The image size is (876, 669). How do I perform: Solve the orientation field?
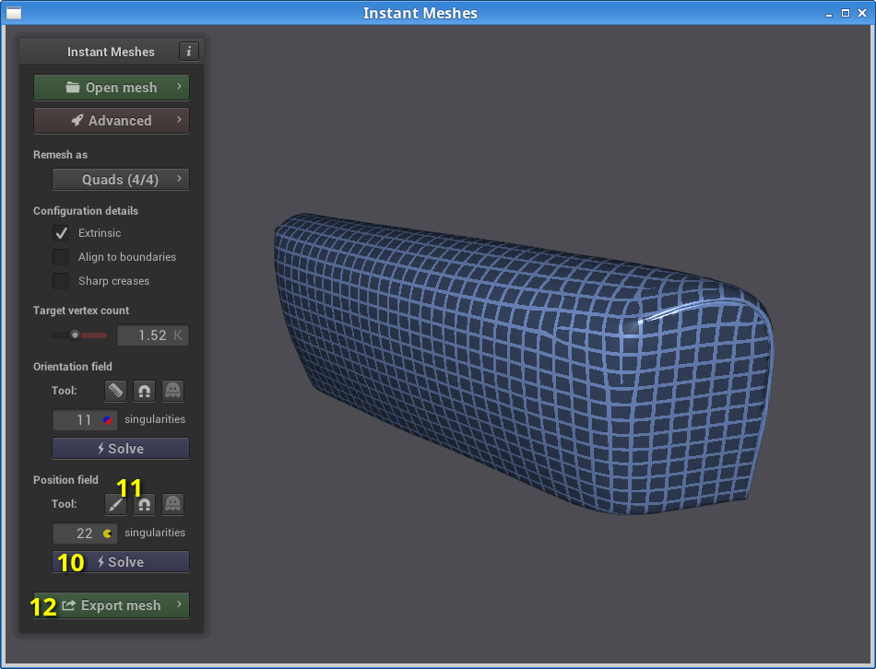click(x=121, y=449)
